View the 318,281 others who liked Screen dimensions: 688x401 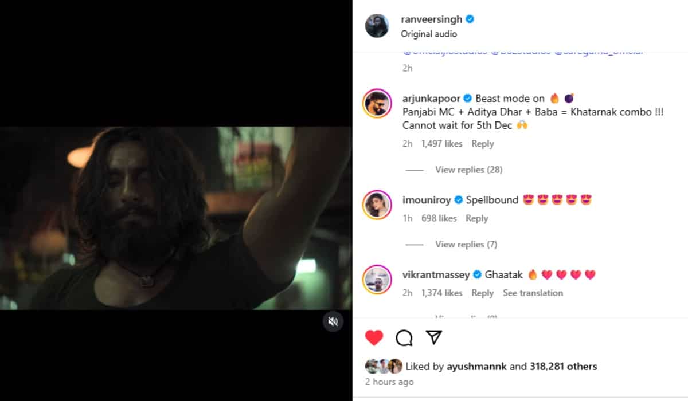[x=562, y=366]
